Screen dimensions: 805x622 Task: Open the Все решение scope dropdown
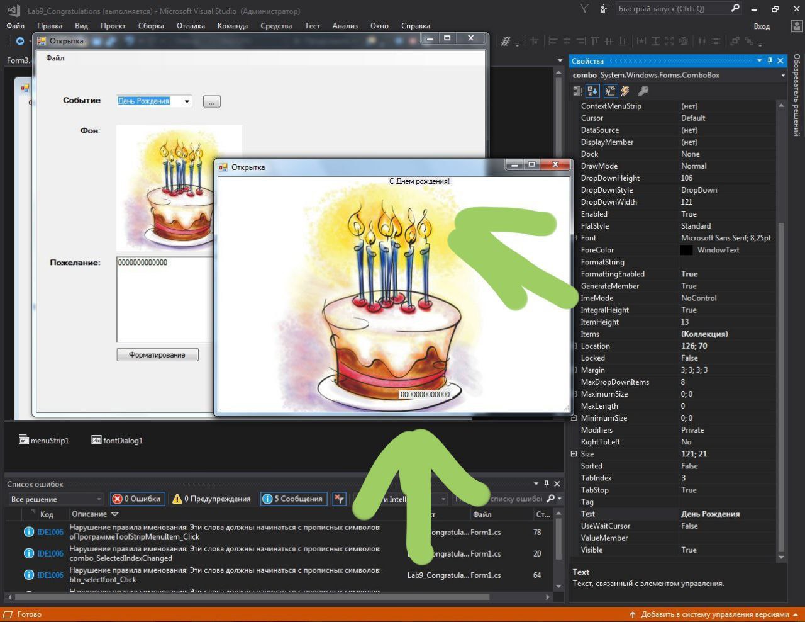(x=55, y=499)
